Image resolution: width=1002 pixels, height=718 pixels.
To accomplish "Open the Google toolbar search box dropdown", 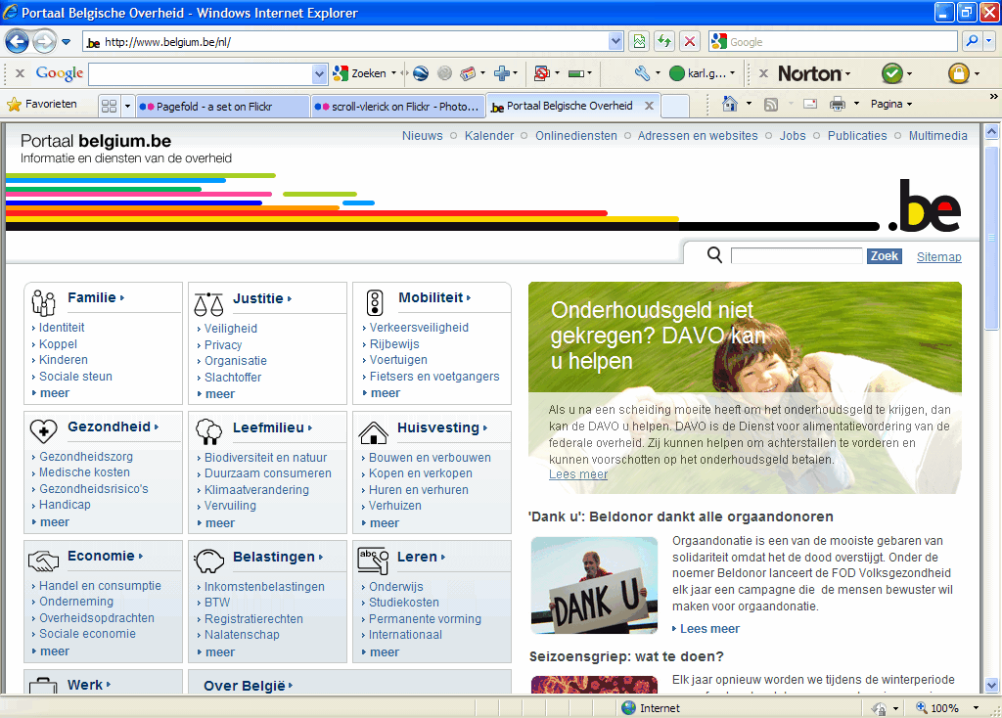I will [x=320, y=74].
